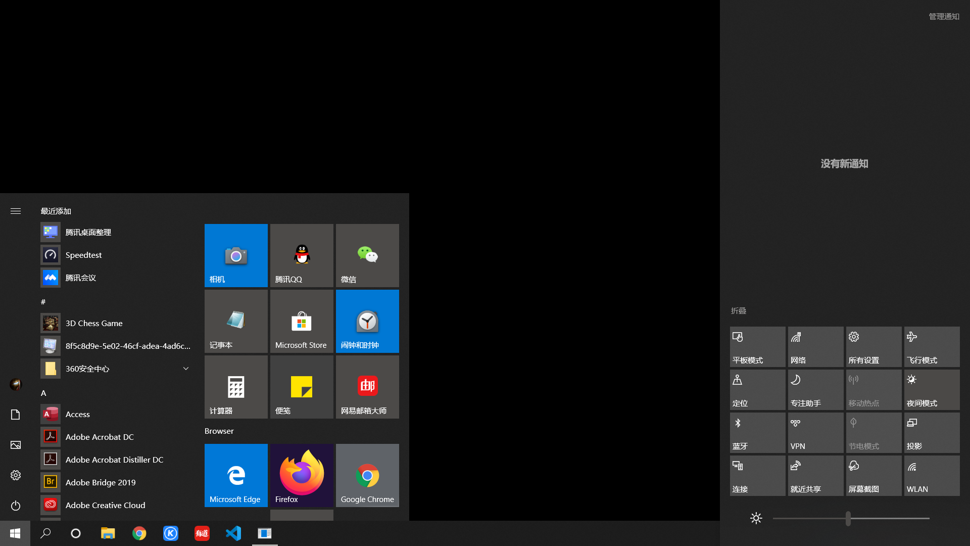The width and height of the screenshot is (970, 546).
Task: Open the Microsoft Store tile
Action: coord(302,321)
